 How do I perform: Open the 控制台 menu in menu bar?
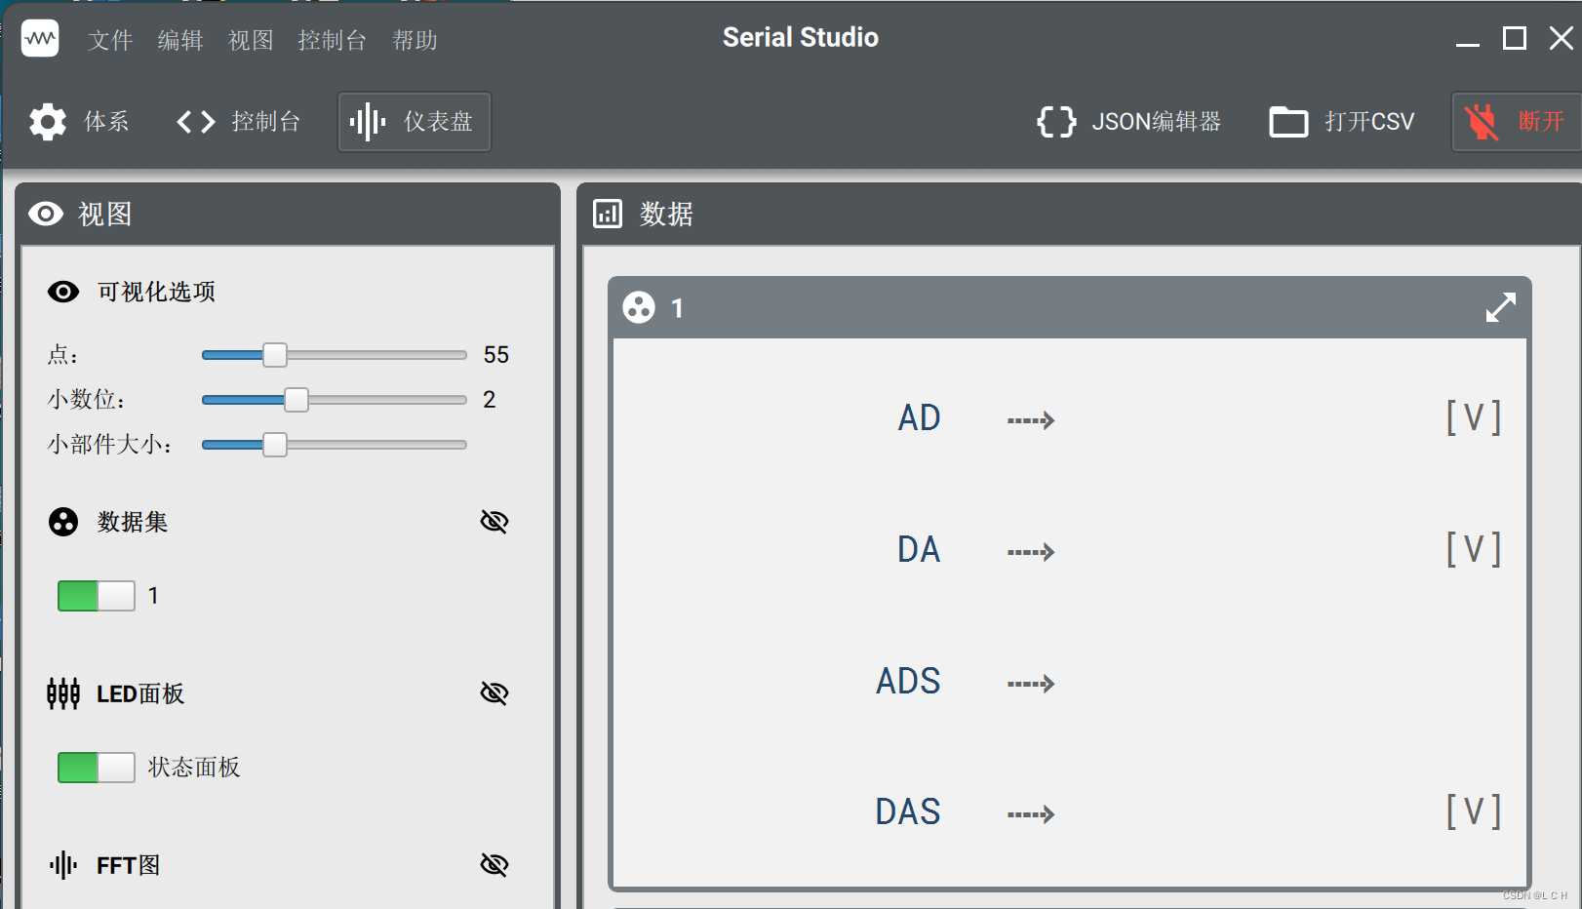pyautogui.click(x=332, y=40)
